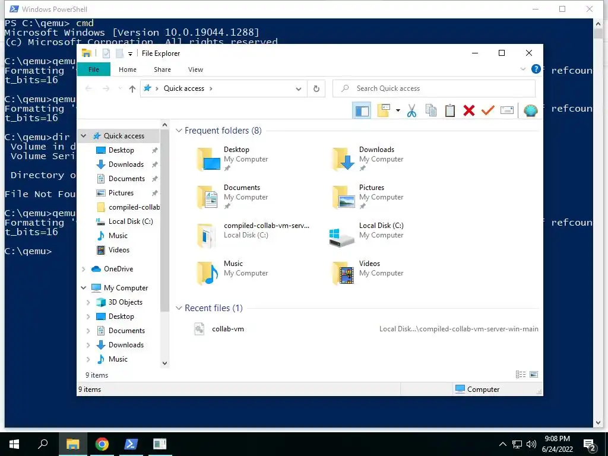
Task: Switch to PowerShell from the taskbar
Action: pos(131,444)
